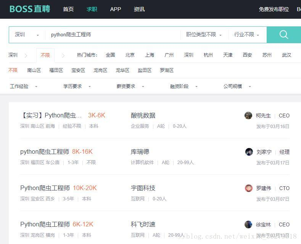Open APP navigation item
Screen dimensions: 301x244
[115, 9]
